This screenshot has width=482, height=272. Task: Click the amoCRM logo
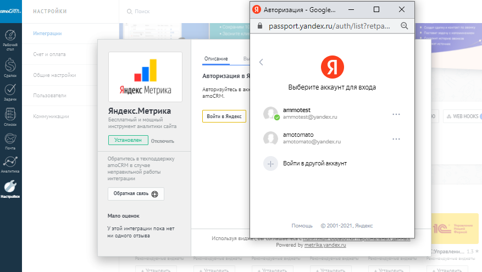coord(11,11)
